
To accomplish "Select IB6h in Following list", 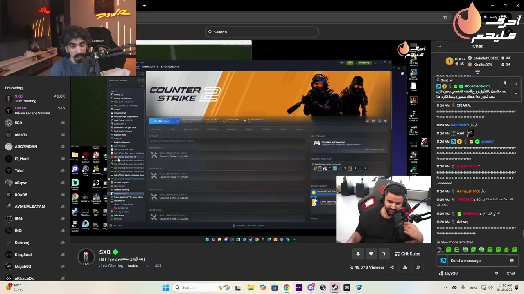I will (35, 218).
